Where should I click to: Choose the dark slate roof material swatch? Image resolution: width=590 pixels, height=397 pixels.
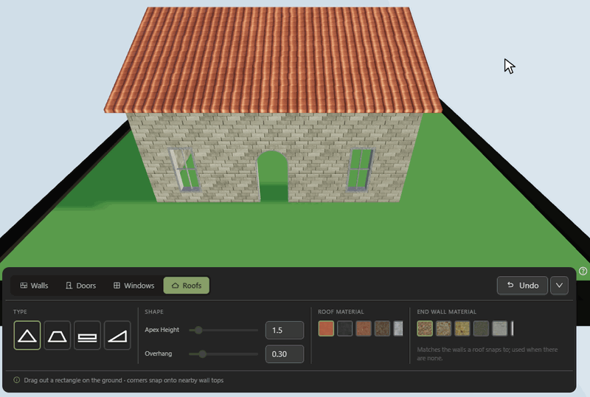pyautogui.click(x=344, y=328)
